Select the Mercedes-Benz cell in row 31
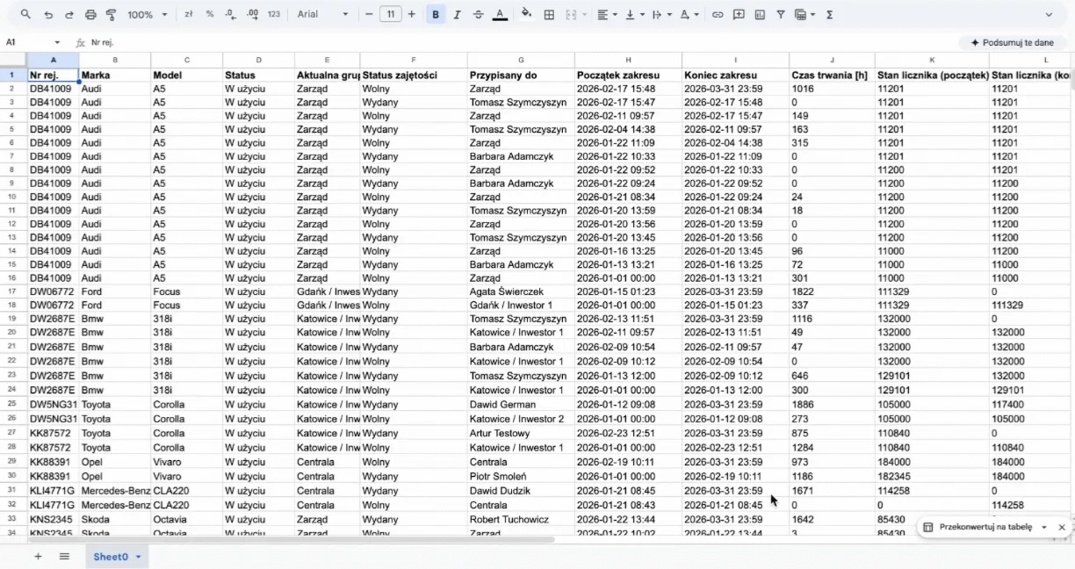 (115, 491)
